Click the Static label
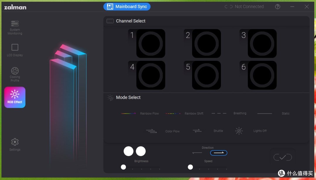 [x=286, y=114]
